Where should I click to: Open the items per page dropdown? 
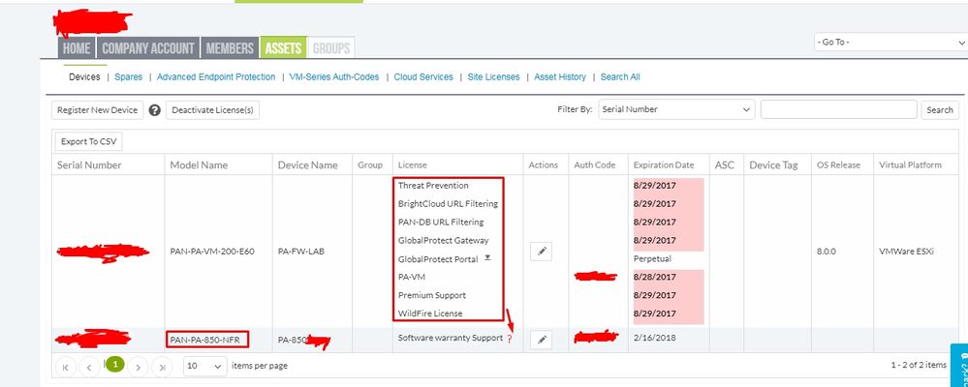tap(205, 366)
